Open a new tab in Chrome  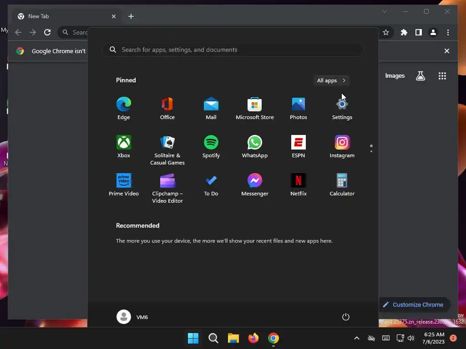point(131,16)
